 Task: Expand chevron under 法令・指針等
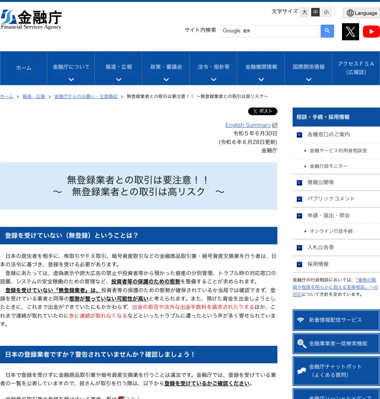[x=214, y=79]
